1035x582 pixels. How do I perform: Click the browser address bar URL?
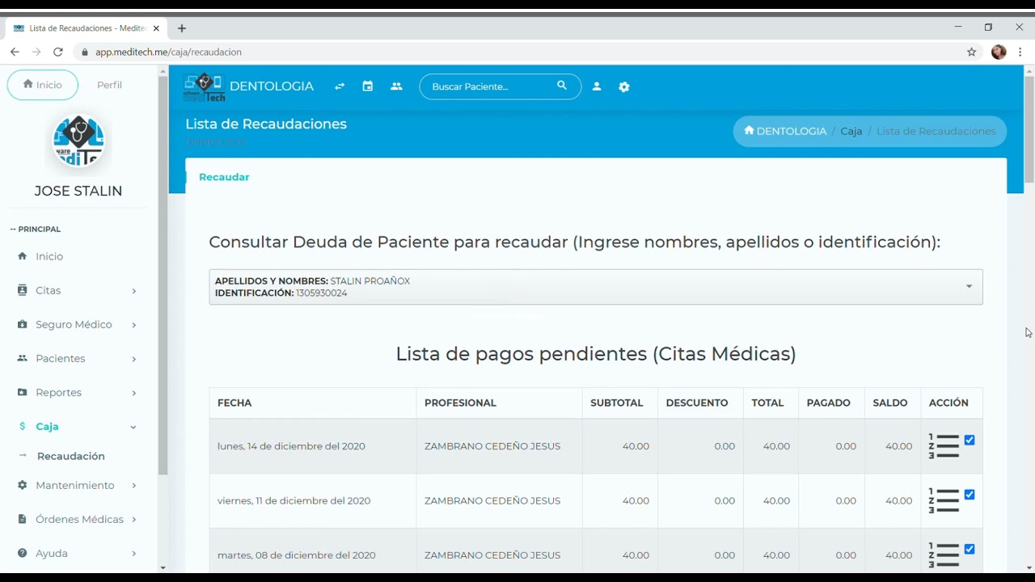[x=168, y=52]
